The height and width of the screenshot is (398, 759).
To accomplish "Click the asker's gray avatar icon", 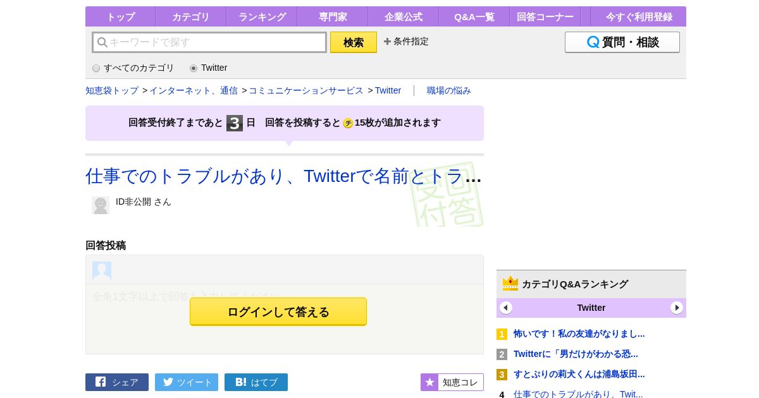I will pos(101,205).
